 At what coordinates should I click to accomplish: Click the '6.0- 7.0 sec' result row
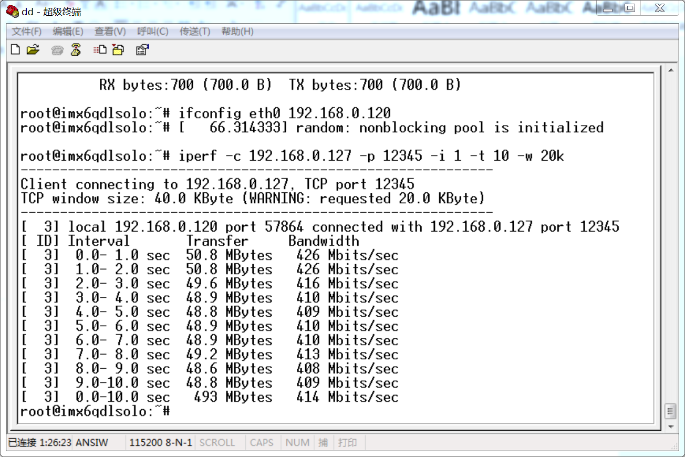[210, 340]
